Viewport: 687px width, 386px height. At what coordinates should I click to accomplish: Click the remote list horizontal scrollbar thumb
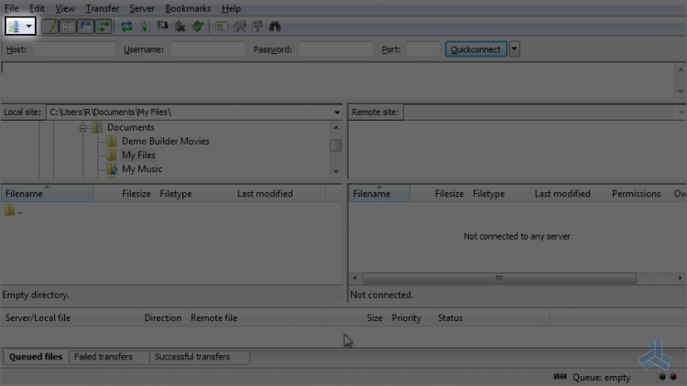click(499, 278)
